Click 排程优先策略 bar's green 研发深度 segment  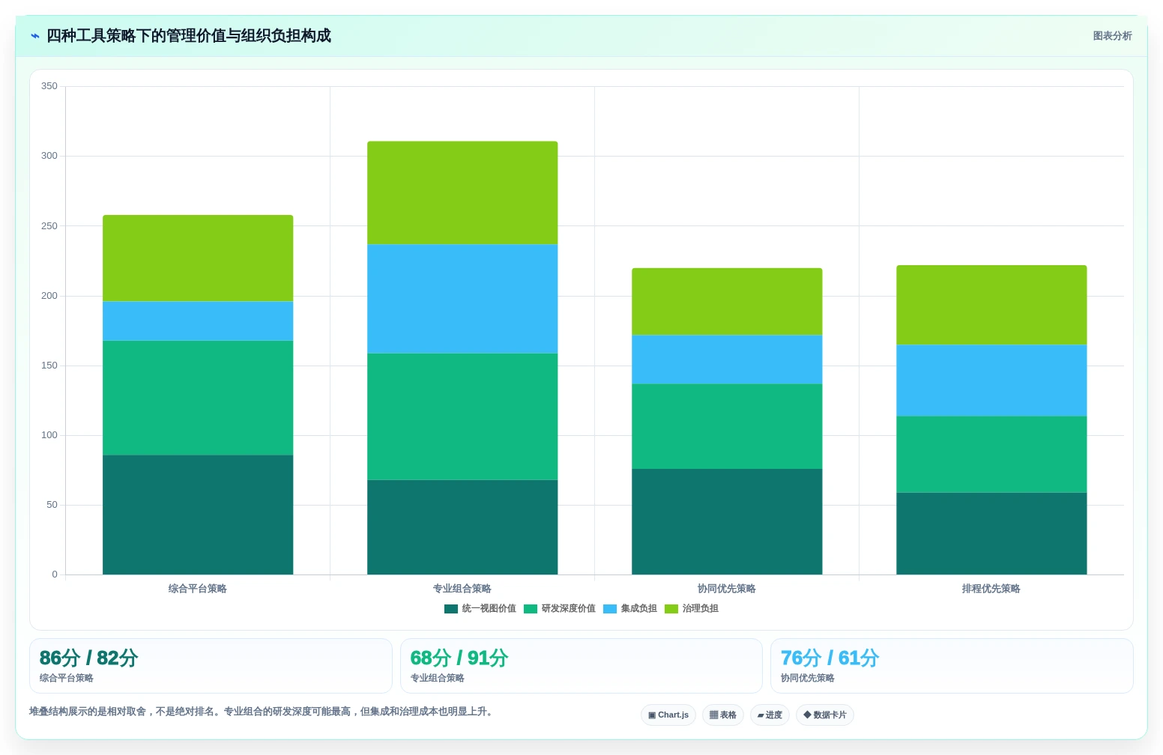pos(991,455)
